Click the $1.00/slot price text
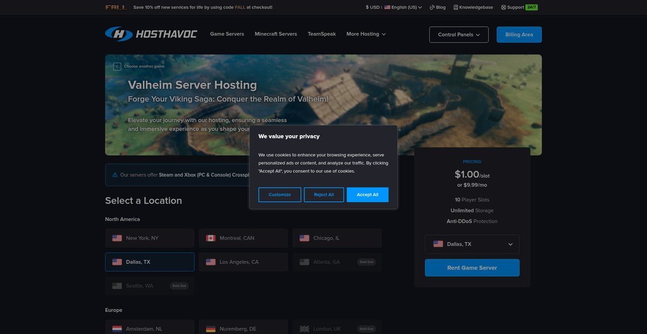Viewport: 647px width, 334px height. [x=472, y=175]
